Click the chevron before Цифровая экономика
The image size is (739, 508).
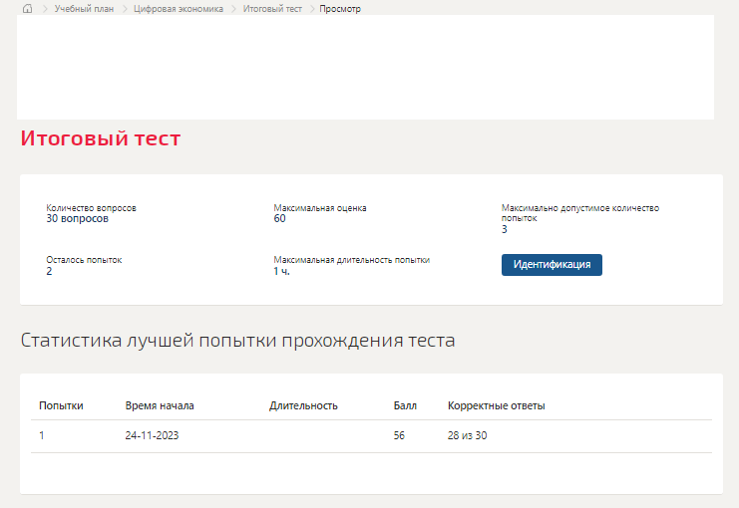click(125, 9)
